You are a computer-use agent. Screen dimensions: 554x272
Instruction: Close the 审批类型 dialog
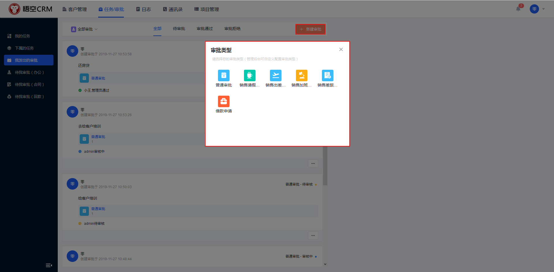click(341, 50)
